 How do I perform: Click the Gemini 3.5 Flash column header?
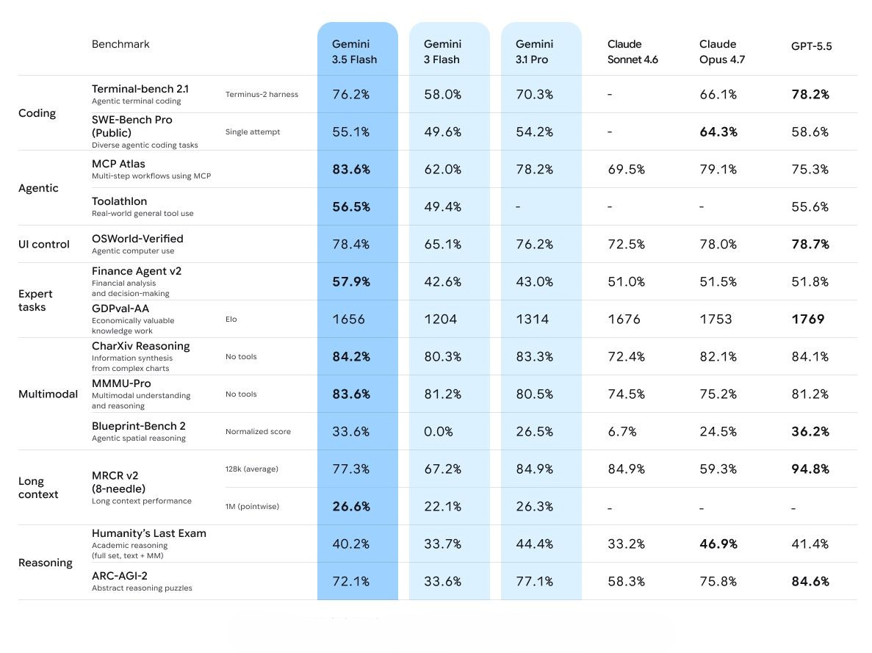click(354, 51)
